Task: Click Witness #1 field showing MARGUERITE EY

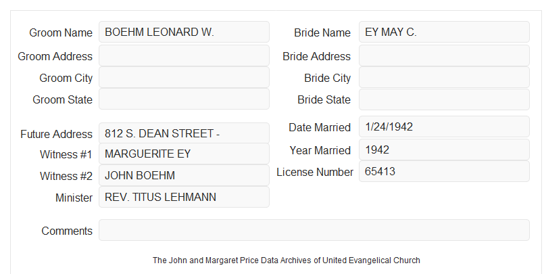Action: (184, 154)
